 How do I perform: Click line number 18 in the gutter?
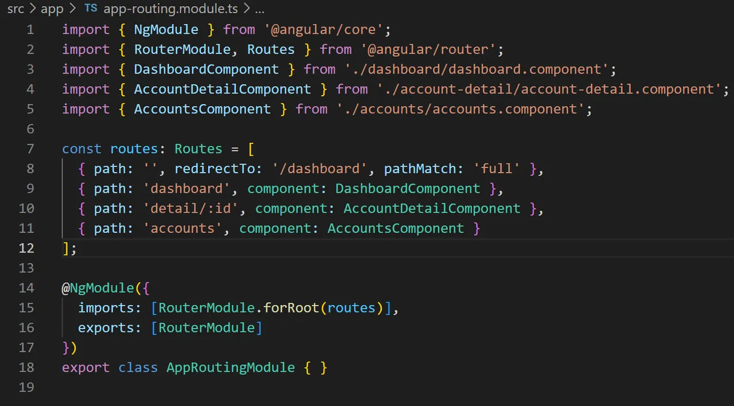[26, 367]
